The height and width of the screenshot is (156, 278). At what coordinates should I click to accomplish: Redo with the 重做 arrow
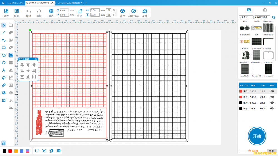pyautogui.click(x=39, y=11)
